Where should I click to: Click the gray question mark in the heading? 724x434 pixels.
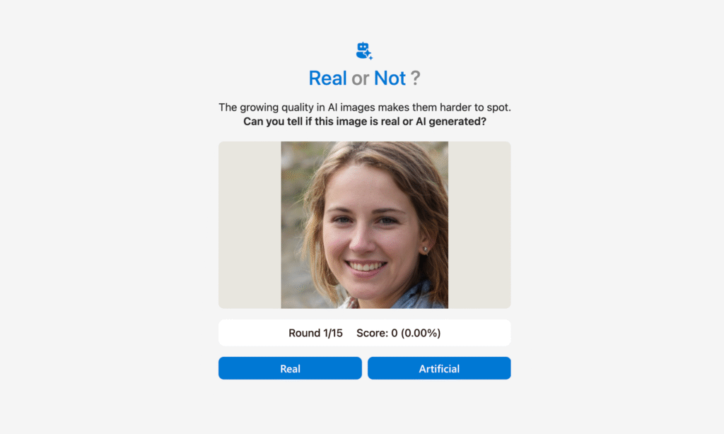(x=416, y=78)
